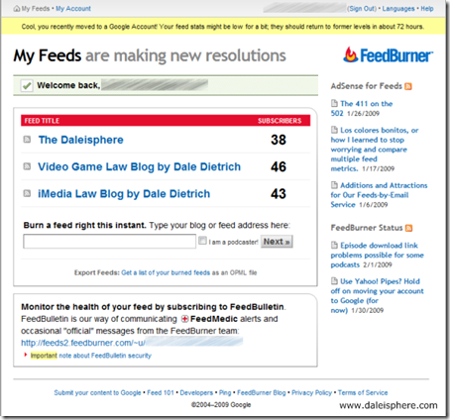Focus the blog or feed address field

[109, 242]
